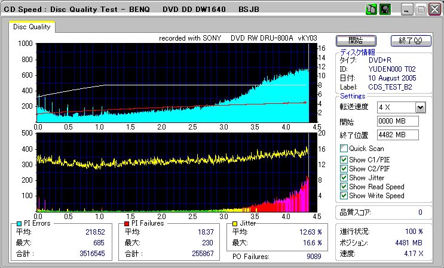Click the copy-to-clipboard icon in title bar
444x268 pixels.
pos(370,10)
